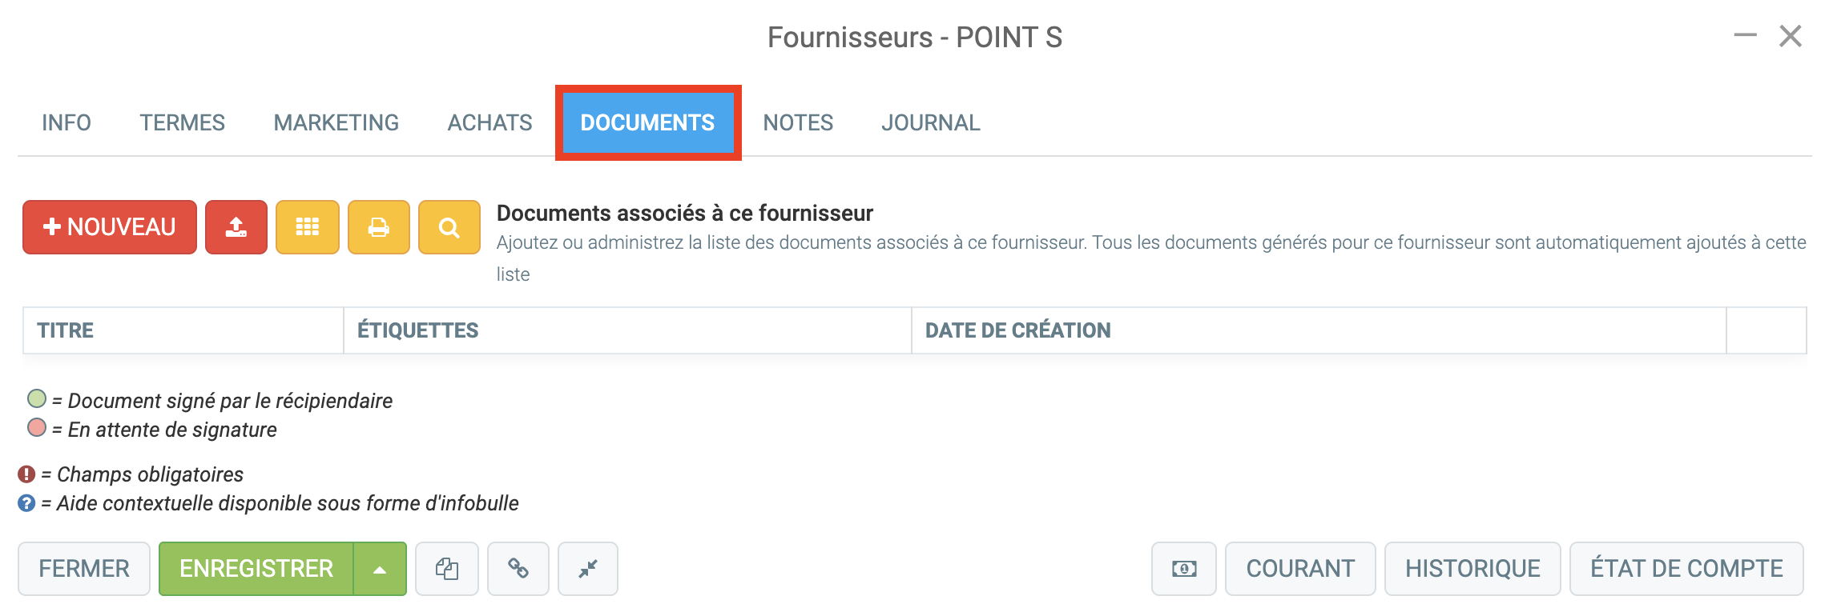Click the duplicate copy icon button

pyautogui.click(x=447, y=569)
